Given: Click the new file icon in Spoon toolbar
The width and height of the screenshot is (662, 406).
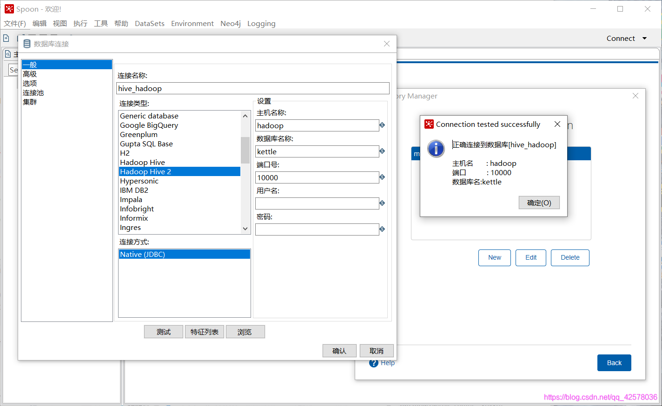Looking at the screenshot, I should [x=7, y=38].
